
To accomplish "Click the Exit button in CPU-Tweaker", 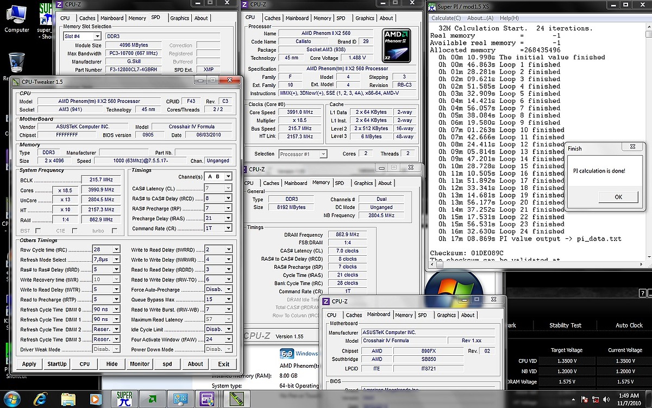I will click(x=223, y=364).
